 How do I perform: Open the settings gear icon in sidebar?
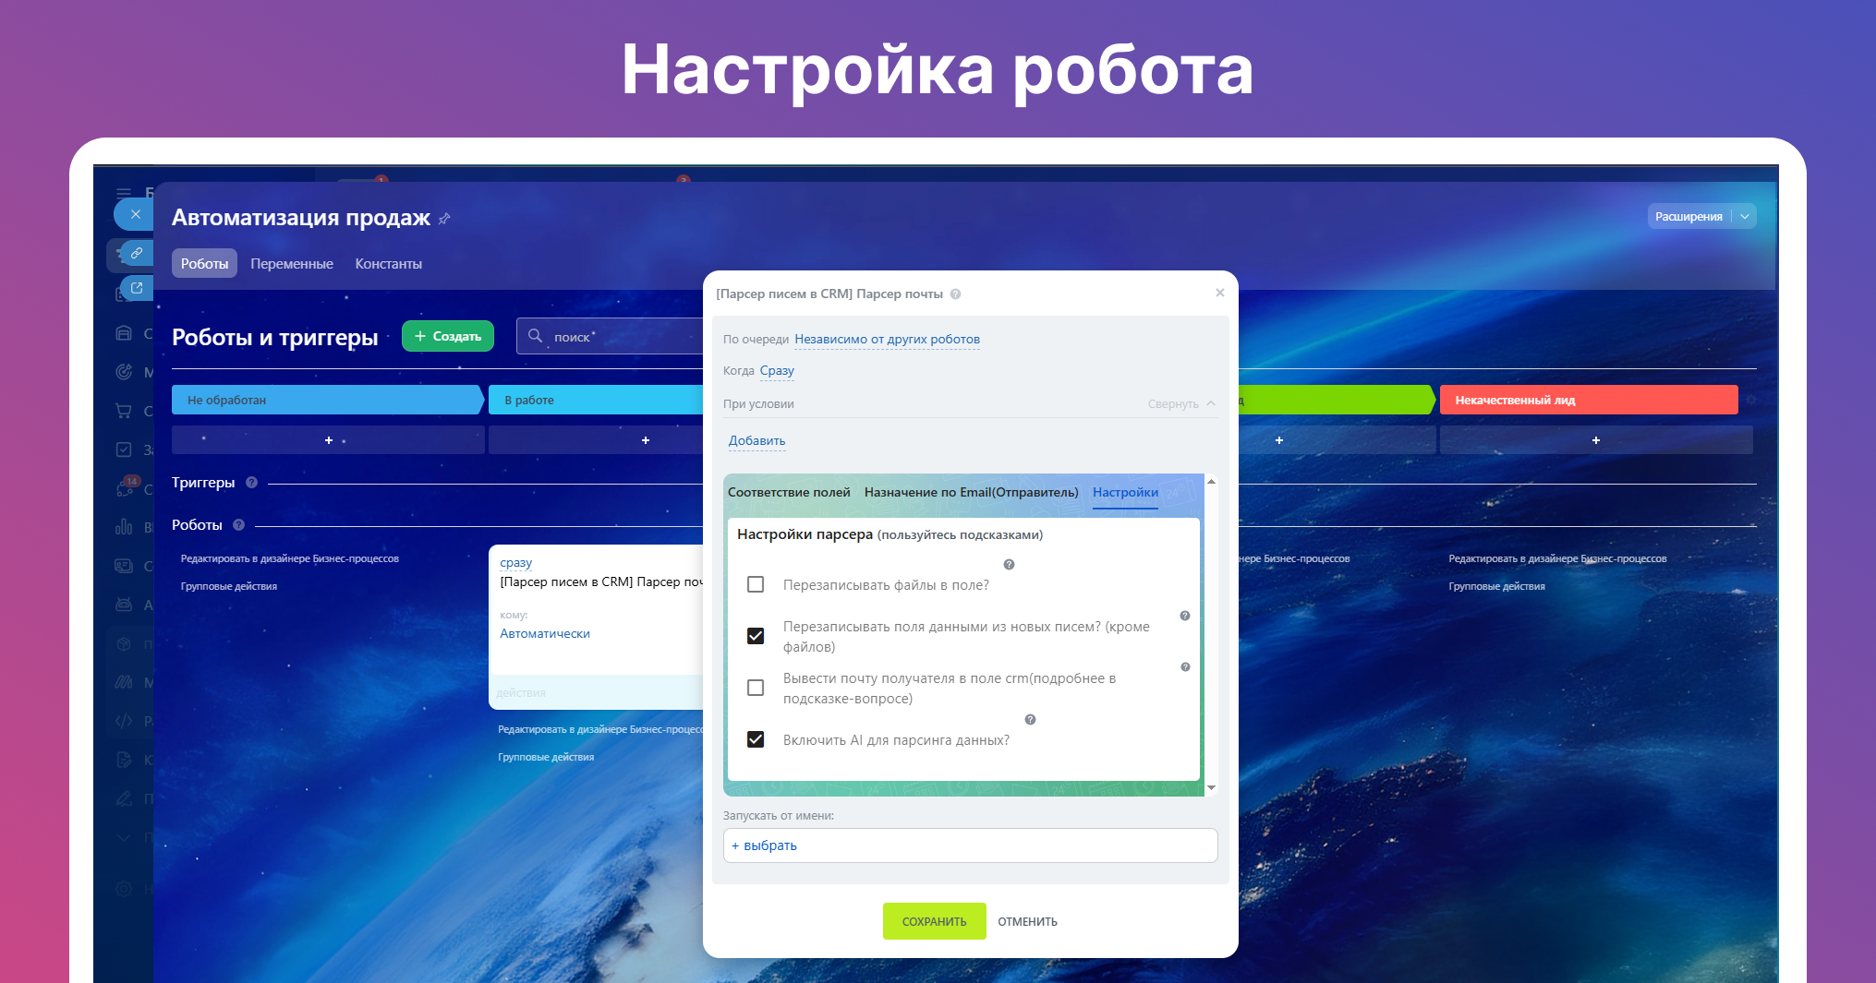click(x=124, y=889)
